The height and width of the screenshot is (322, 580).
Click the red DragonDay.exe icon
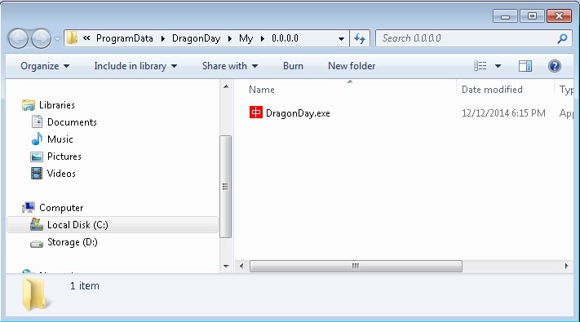(x=256, y=112)
